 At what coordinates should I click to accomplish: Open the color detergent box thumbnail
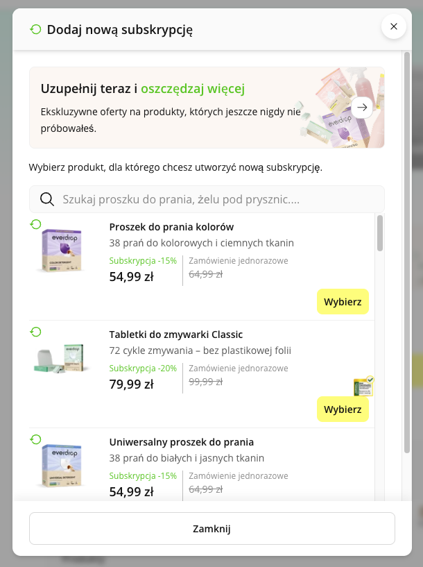point(61,251)
